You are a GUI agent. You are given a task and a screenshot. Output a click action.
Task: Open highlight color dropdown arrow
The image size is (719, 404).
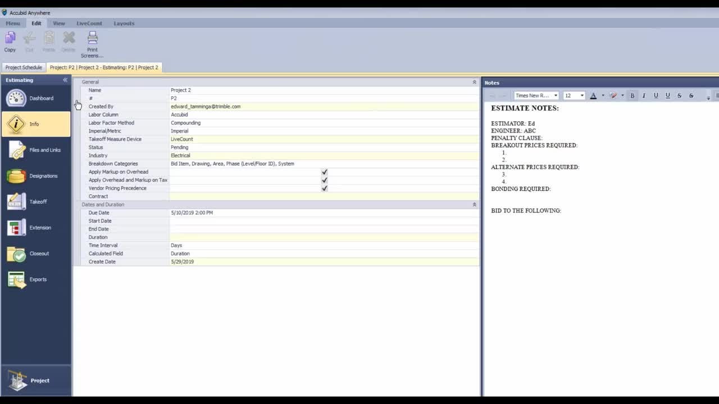tap(622, 95)
